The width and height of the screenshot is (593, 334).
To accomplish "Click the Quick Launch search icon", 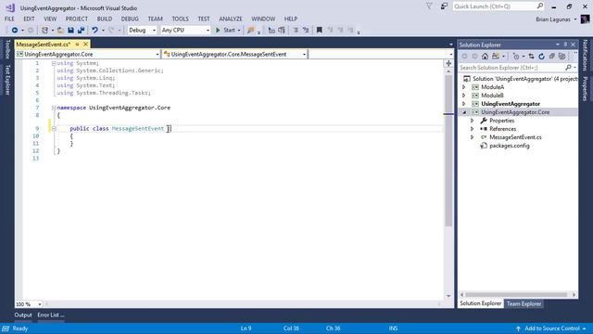I will [539, 6].
